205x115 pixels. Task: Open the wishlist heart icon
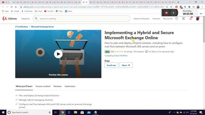(176, 19)
